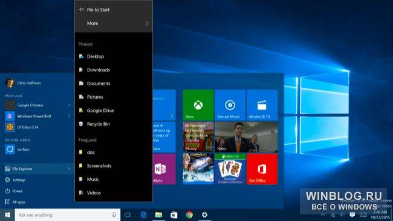Viewport: 393px width, 221px height.
Task: Open frequent Music folder
Action: (x=114, y=179)
